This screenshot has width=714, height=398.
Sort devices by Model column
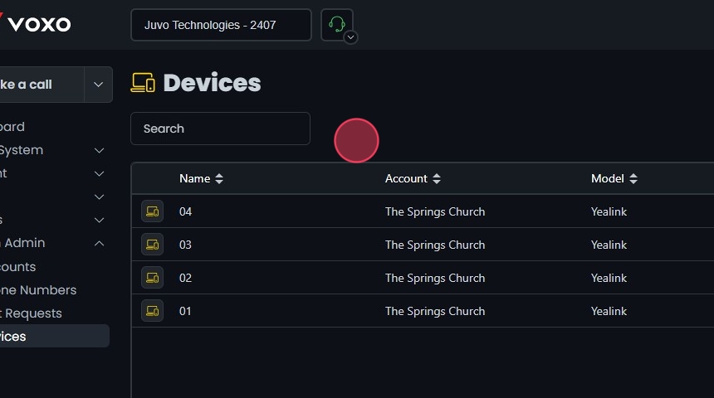coord(633,178)
